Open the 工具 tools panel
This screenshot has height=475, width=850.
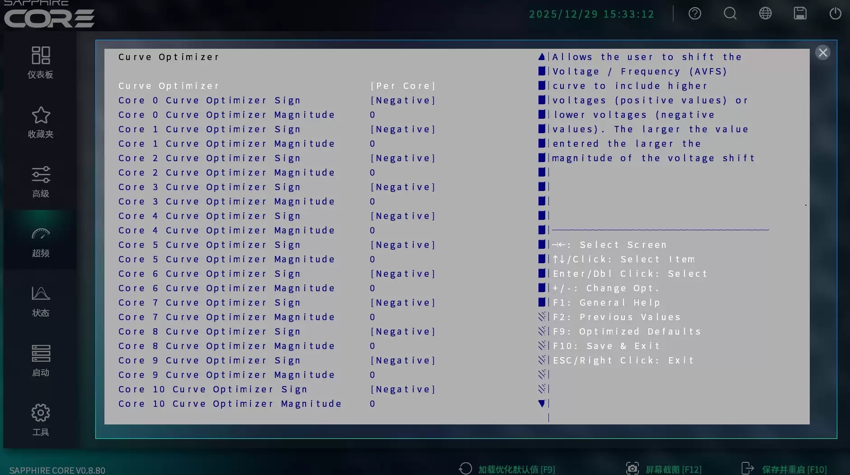[x=40, y=420]
